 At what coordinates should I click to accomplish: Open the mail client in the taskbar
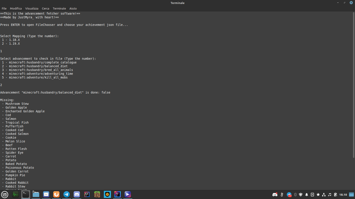tap(46, 194)
